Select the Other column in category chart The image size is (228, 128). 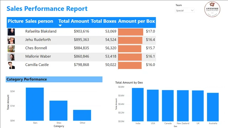(82, 115)
